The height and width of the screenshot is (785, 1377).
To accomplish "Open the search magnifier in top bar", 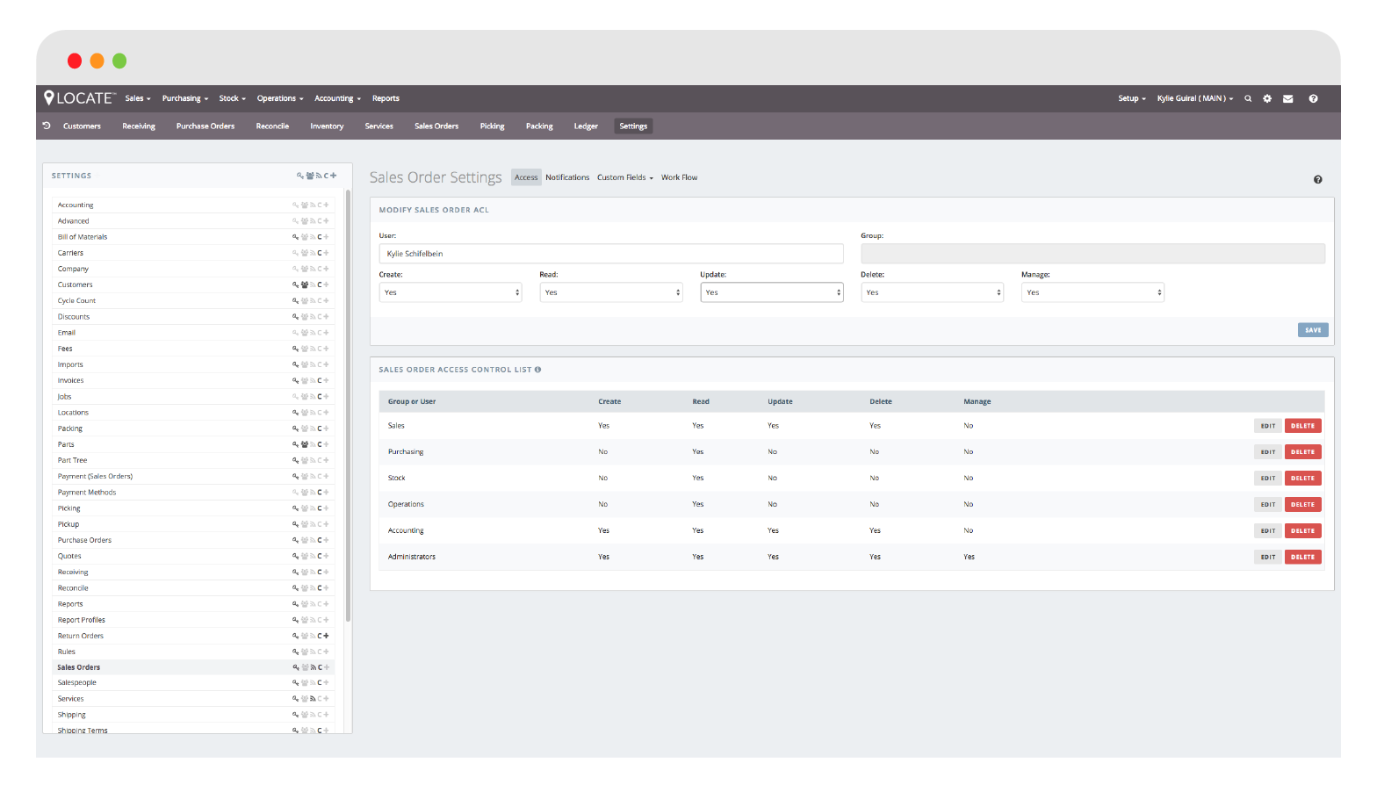I will click(x=1247, y=98).
